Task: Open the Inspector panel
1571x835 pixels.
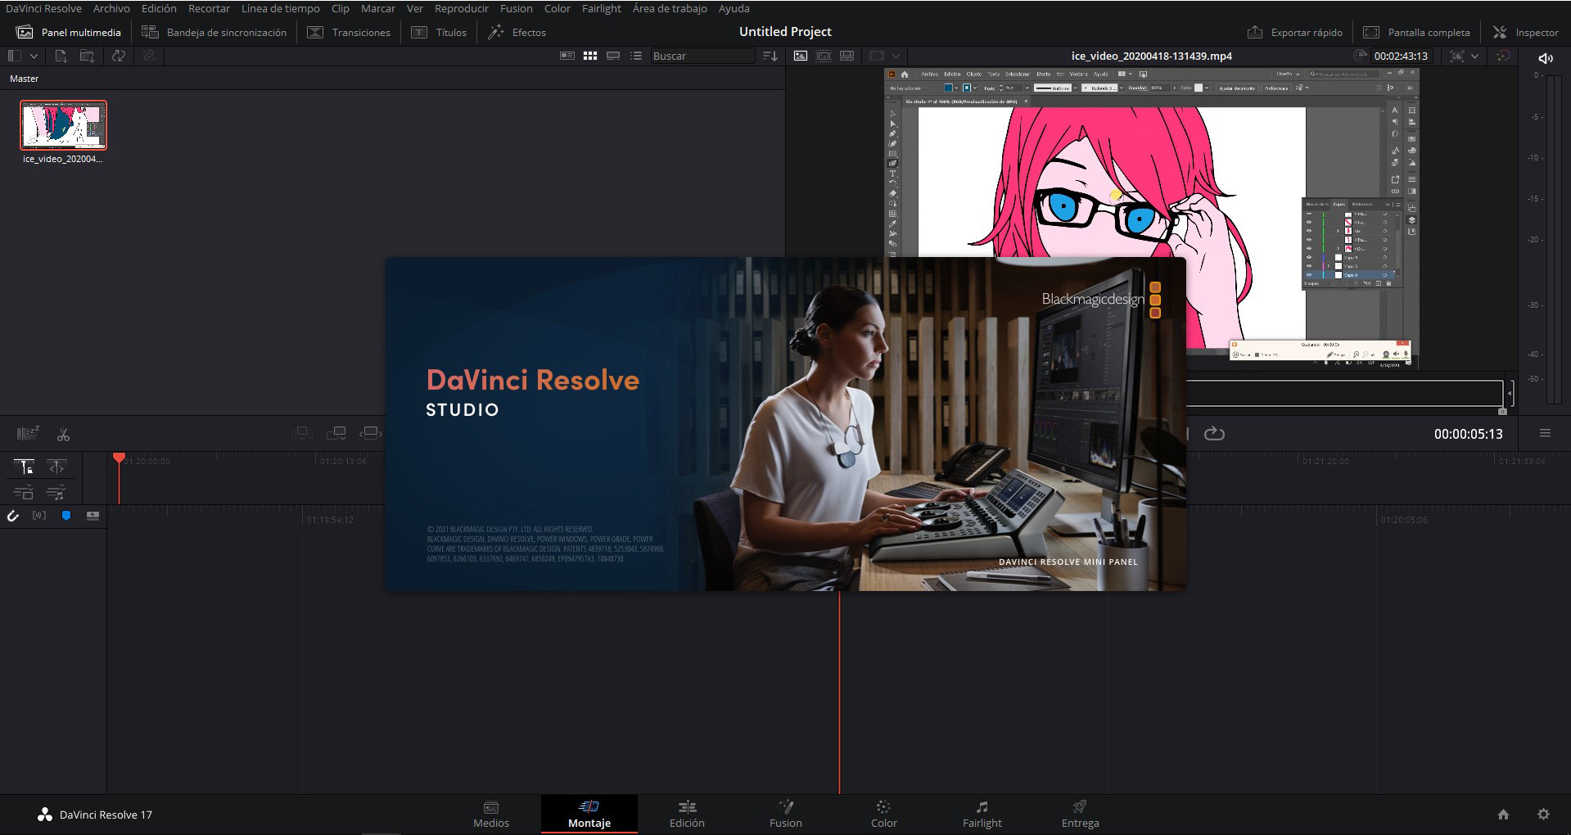Action: click(x=1526, y=32)
